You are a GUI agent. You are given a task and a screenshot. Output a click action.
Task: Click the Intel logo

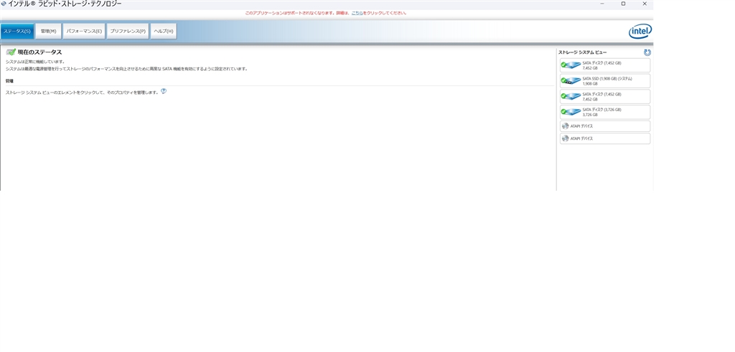coord(640,32)
